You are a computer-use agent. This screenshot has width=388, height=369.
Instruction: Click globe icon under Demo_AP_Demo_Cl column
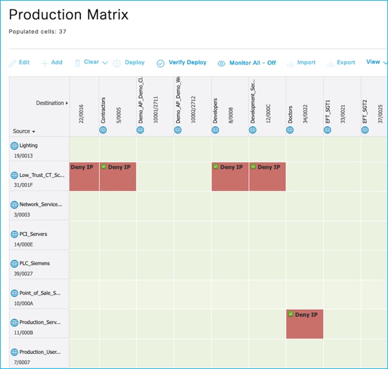click(140, 130)
